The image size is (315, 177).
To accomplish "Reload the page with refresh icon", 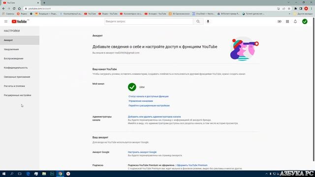I will (14, 9).
